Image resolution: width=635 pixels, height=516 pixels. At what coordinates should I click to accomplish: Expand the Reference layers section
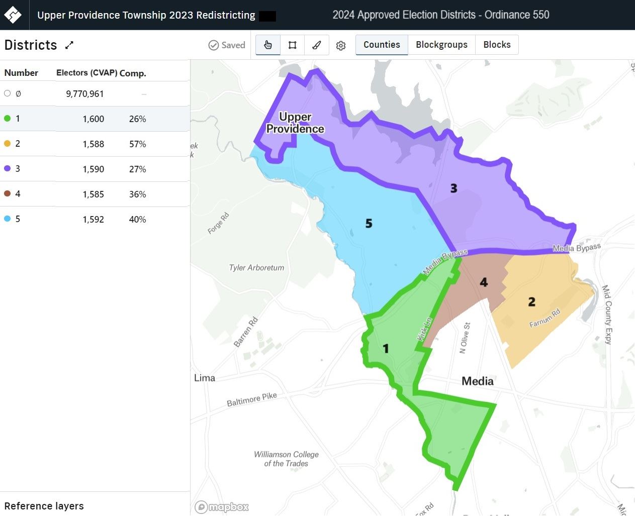coord(44,506)
